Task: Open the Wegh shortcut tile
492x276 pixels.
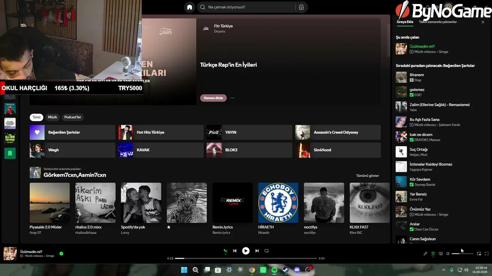Action: click(72, 150)
